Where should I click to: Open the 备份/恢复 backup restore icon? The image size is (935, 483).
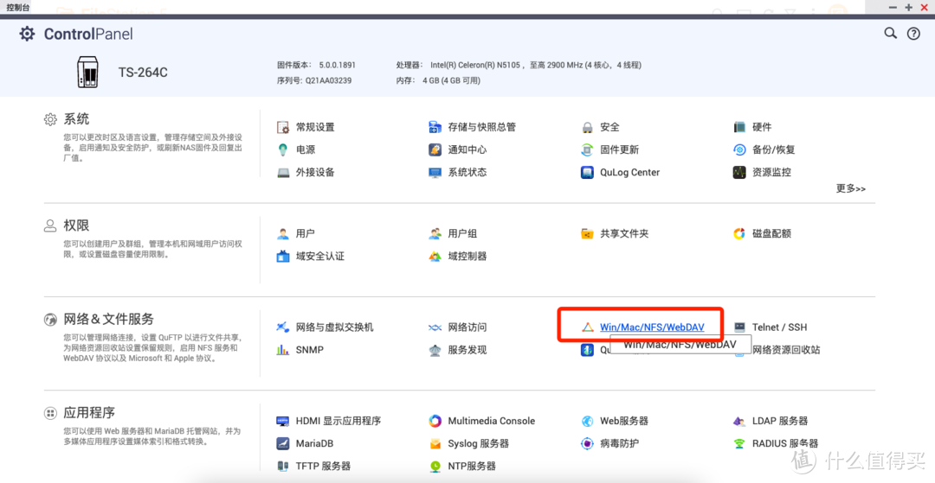(739, 149)
